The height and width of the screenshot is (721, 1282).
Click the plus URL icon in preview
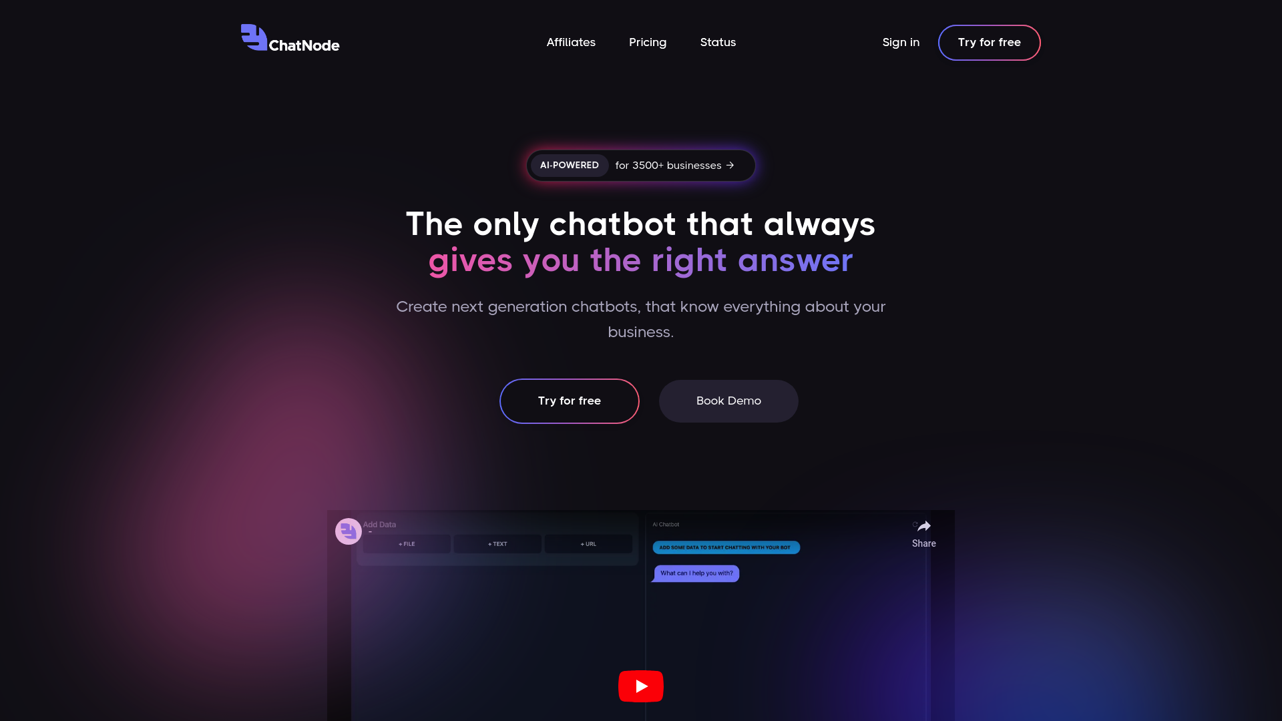(x=588, y=543)
